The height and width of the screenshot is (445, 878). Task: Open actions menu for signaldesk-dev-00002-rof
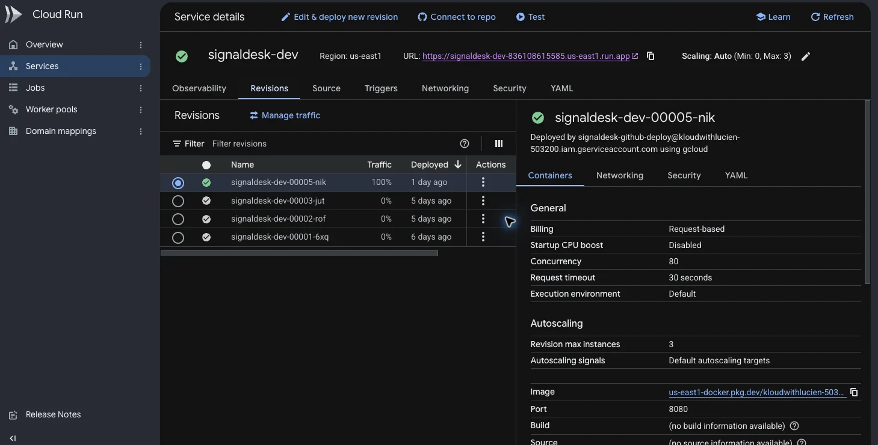pos(483,219)
